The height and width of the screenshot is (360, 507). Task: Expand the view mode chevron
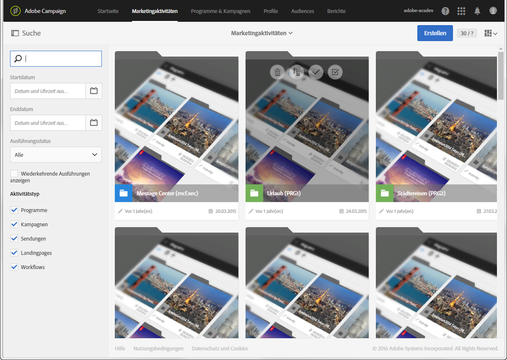[495, 34]
